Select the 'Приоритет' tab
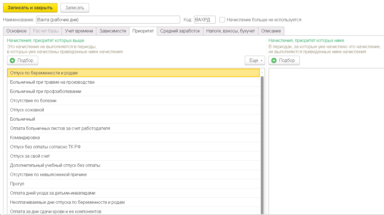The width and height of the screenshot is (384, 215). [x=143, y=31]
